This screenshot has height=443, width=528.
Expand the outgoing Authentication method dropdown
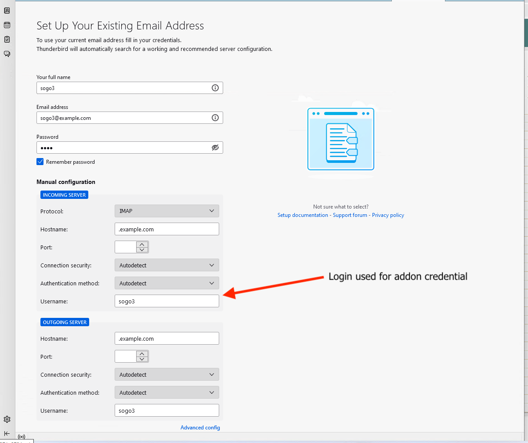166,393
